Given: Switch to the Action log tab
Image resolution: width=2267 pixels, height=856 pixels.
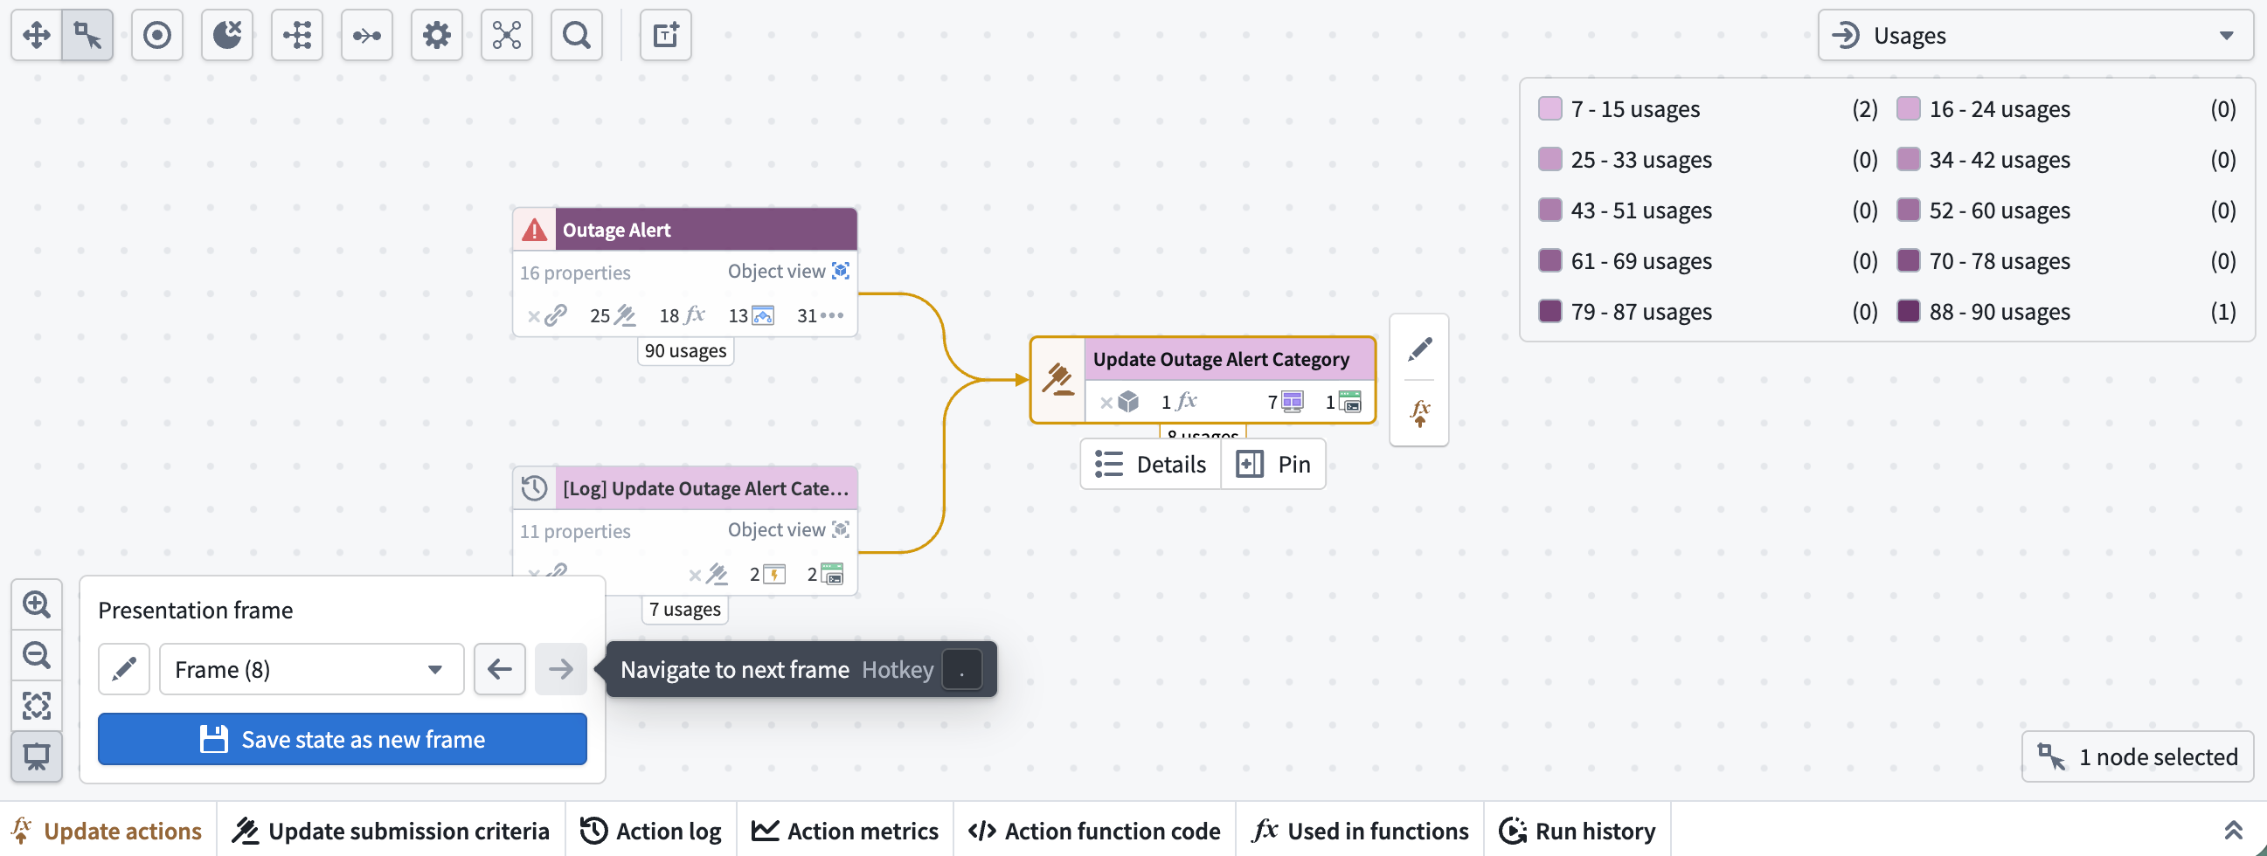Looking at the screenshot, I should [651, 830].
